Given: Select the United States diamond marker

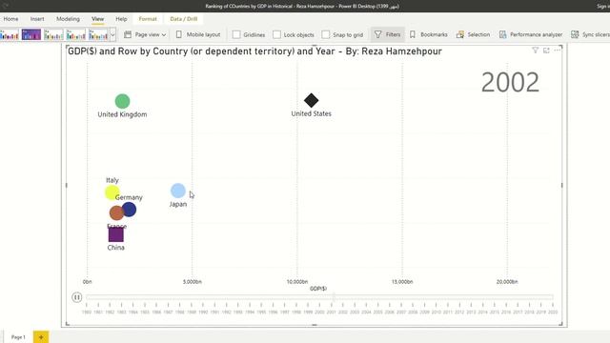Looking at the screenshot, I should click(312, 100).
